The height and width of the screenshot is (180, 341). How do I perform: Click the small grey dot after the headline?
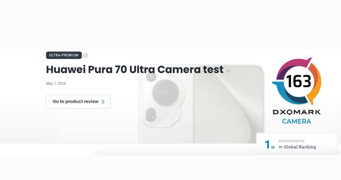click(x=228, y=71)
